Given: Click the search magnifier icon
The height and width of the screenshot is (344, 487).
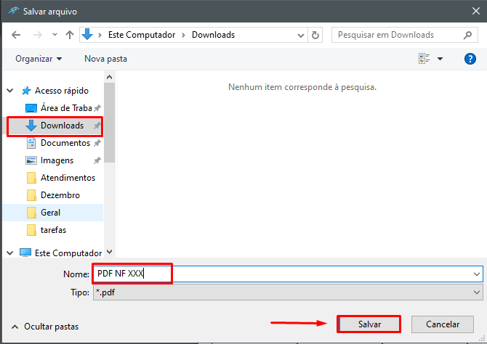Looking at the screenshot, I should click(x=468, y=35).
